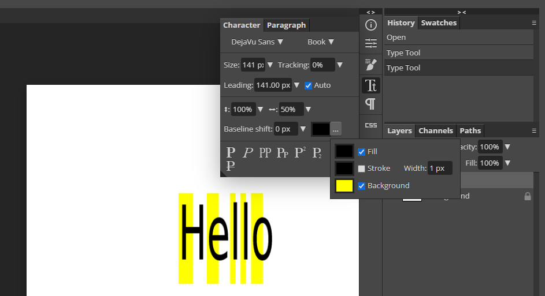Apply all caps PP text style
This screenshot has height=296, width=545.
(x=265, y=152)
